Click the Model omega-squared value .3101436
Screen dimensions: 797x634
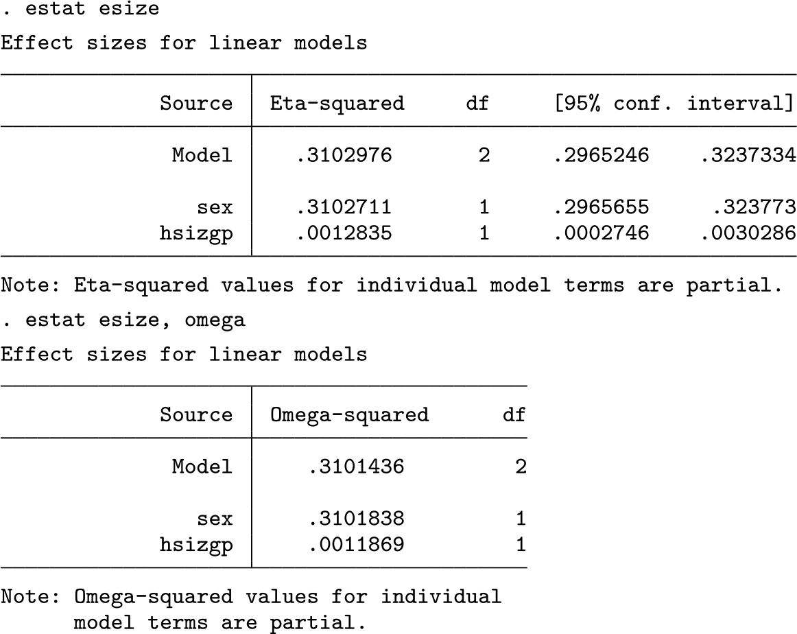coord(355,467)
